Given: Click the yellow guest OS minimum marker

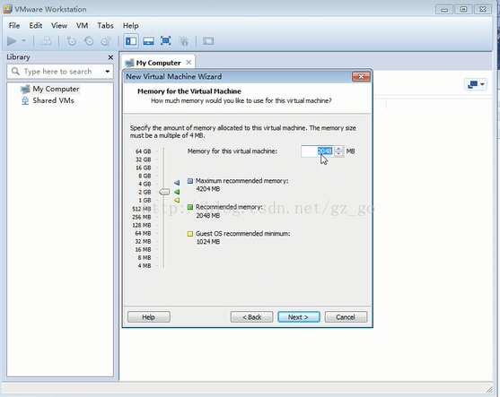Looking at the screenshot, I should click(x=177, y=200).
